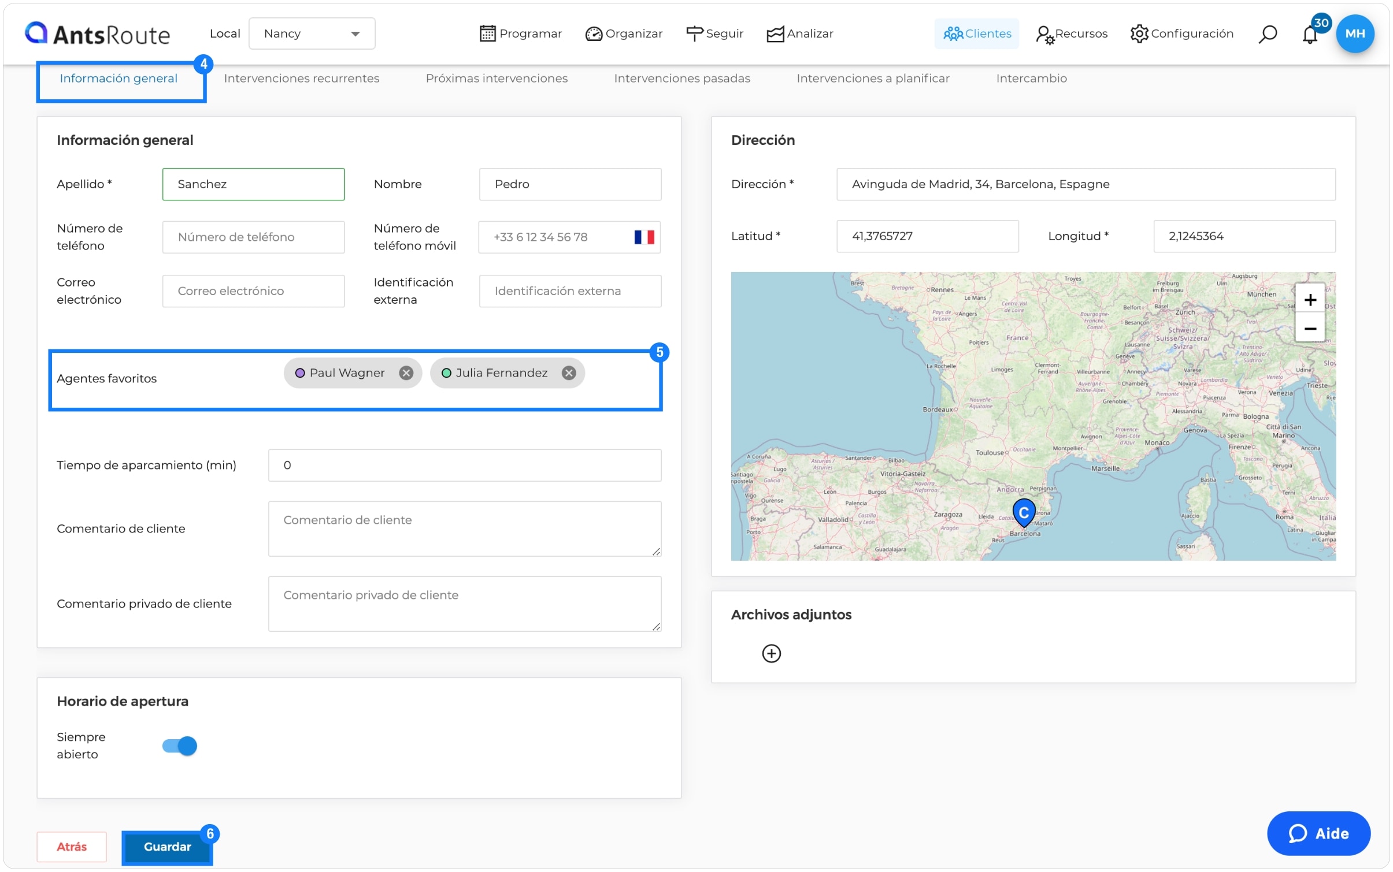Switch to Intervenciones pasadas tab
The image size is (1393, 872).
(682, 79)
